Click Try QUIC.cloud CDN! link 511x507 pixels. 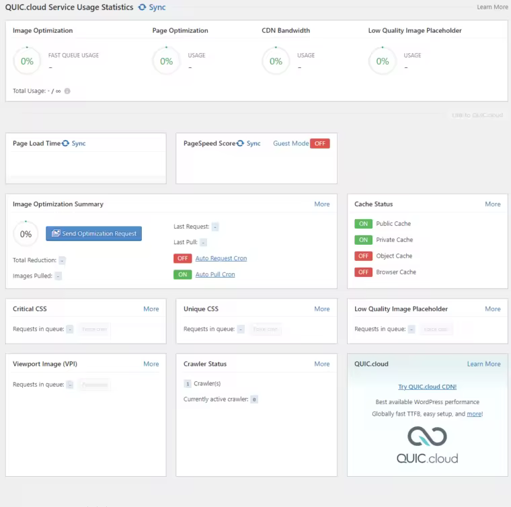[x=427, y=387]
